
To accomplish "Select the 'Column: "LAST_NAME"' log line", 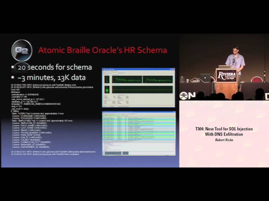I will [x=29, y=128].
